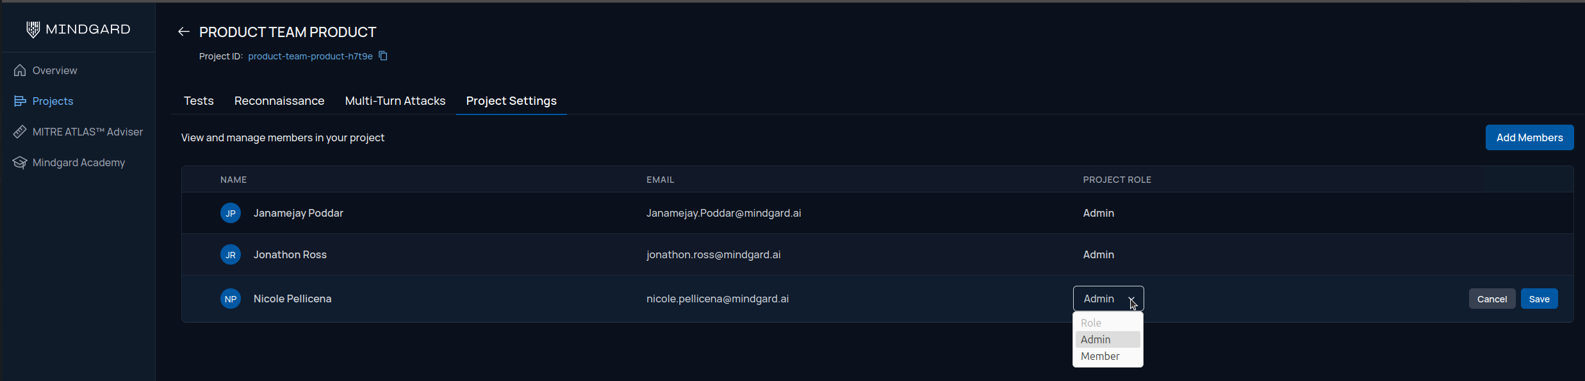
Task: Click the Mindgard shield logo
Action: [33, 29]
